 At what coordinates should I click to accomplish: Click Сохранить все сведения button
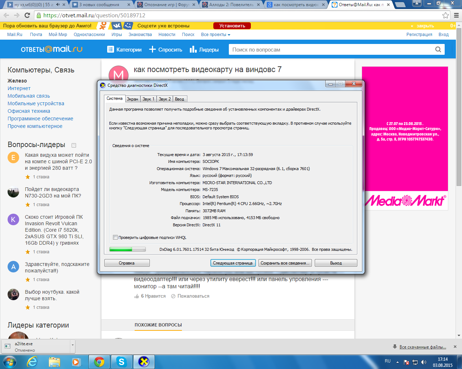coord(285,263)
